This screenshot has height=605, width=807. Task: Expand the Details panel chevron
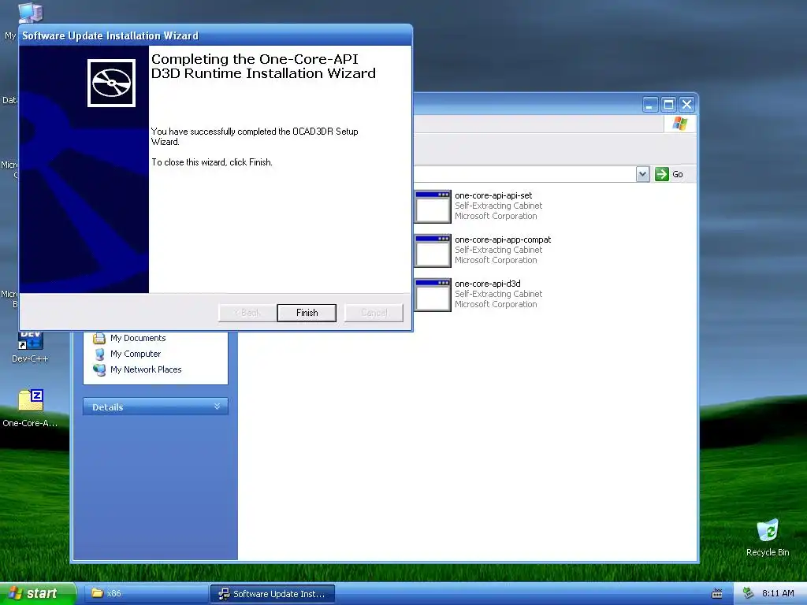pyautogui.click(x=218, y=406)
